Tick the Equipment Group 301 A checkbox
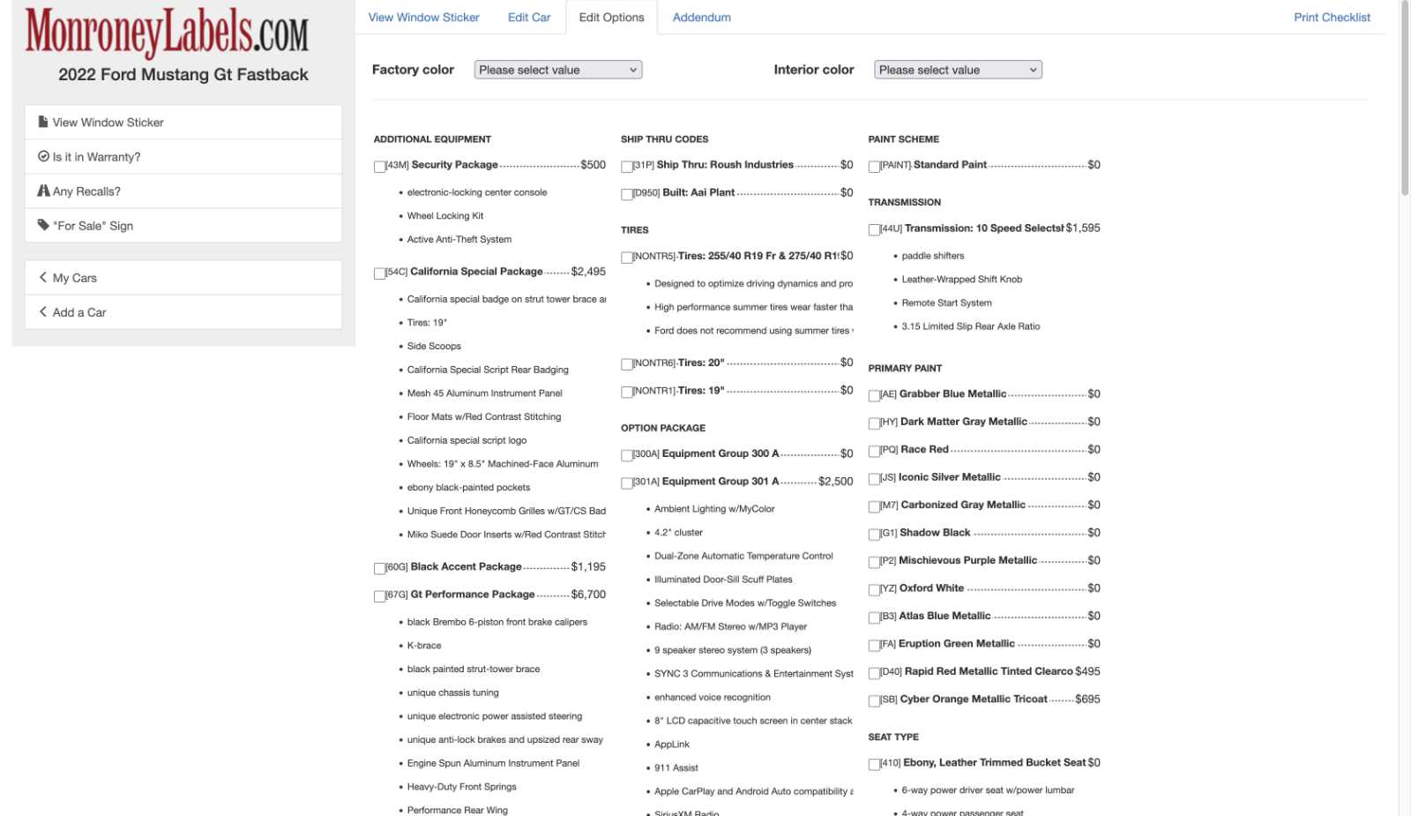This screenshot has height=816, width=1411. (626, 483)
